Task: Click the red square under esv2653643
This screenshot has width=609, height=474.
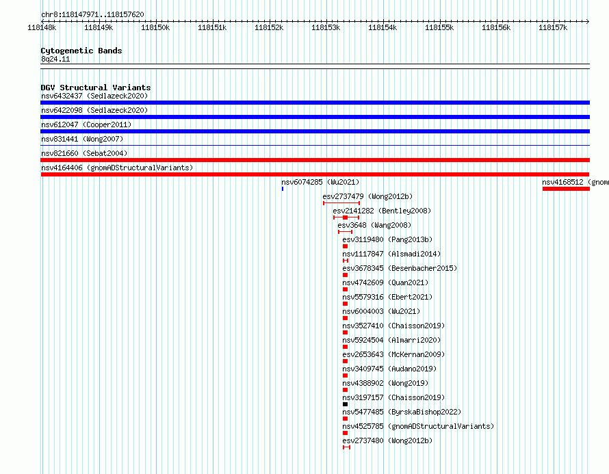Action: (x=346, y=361)
